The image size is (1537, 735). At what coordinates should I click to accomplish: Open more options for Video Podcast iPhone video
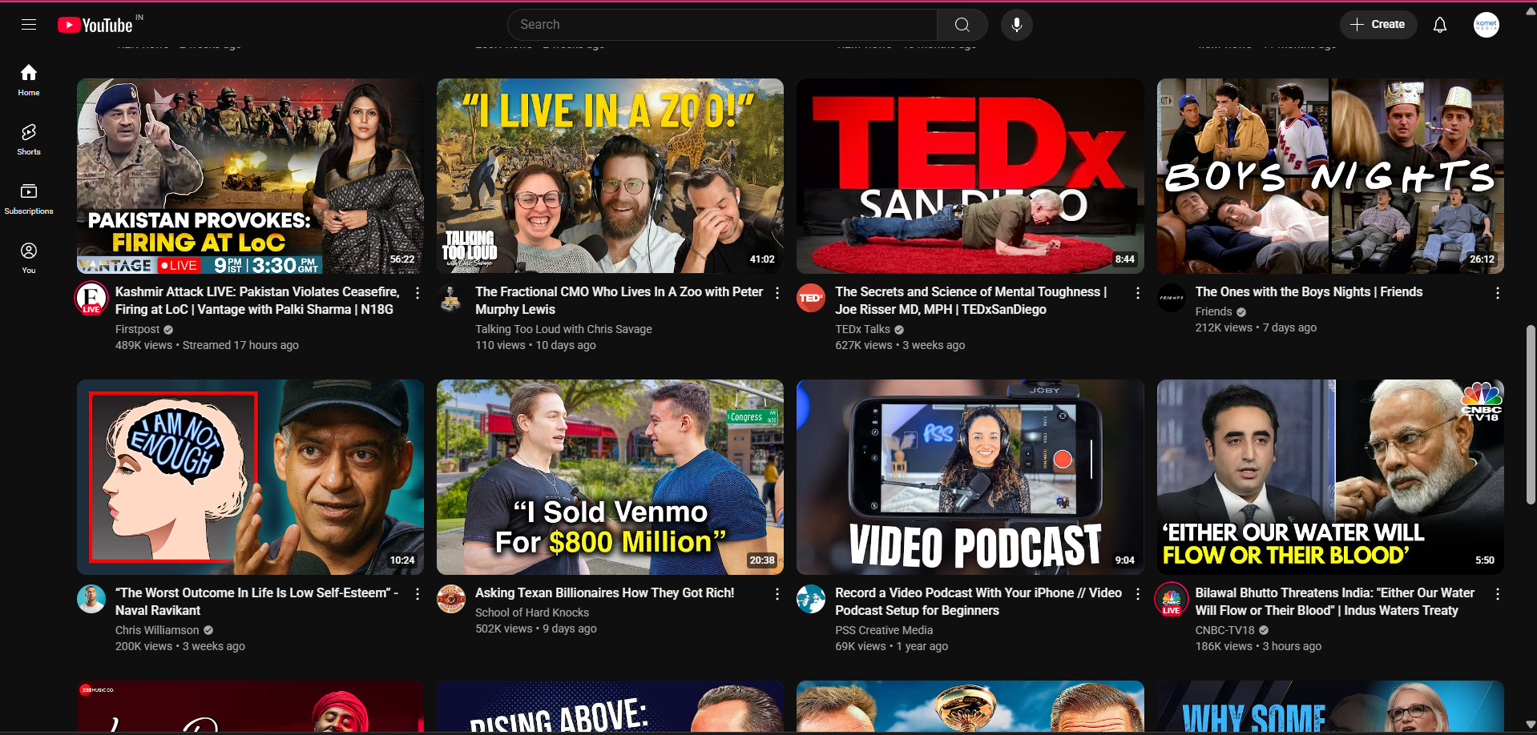(1137, 594)
